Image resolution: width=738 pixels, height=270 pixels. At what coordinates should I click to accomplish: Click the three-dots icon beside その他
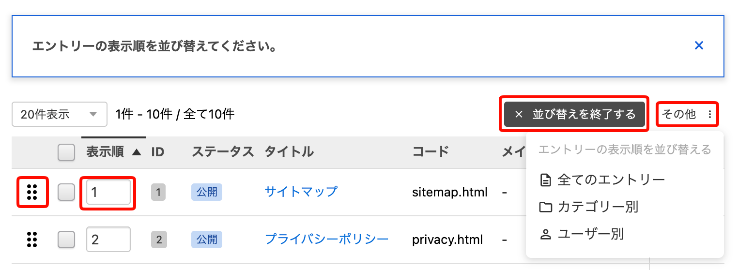[x=710, y=115]
